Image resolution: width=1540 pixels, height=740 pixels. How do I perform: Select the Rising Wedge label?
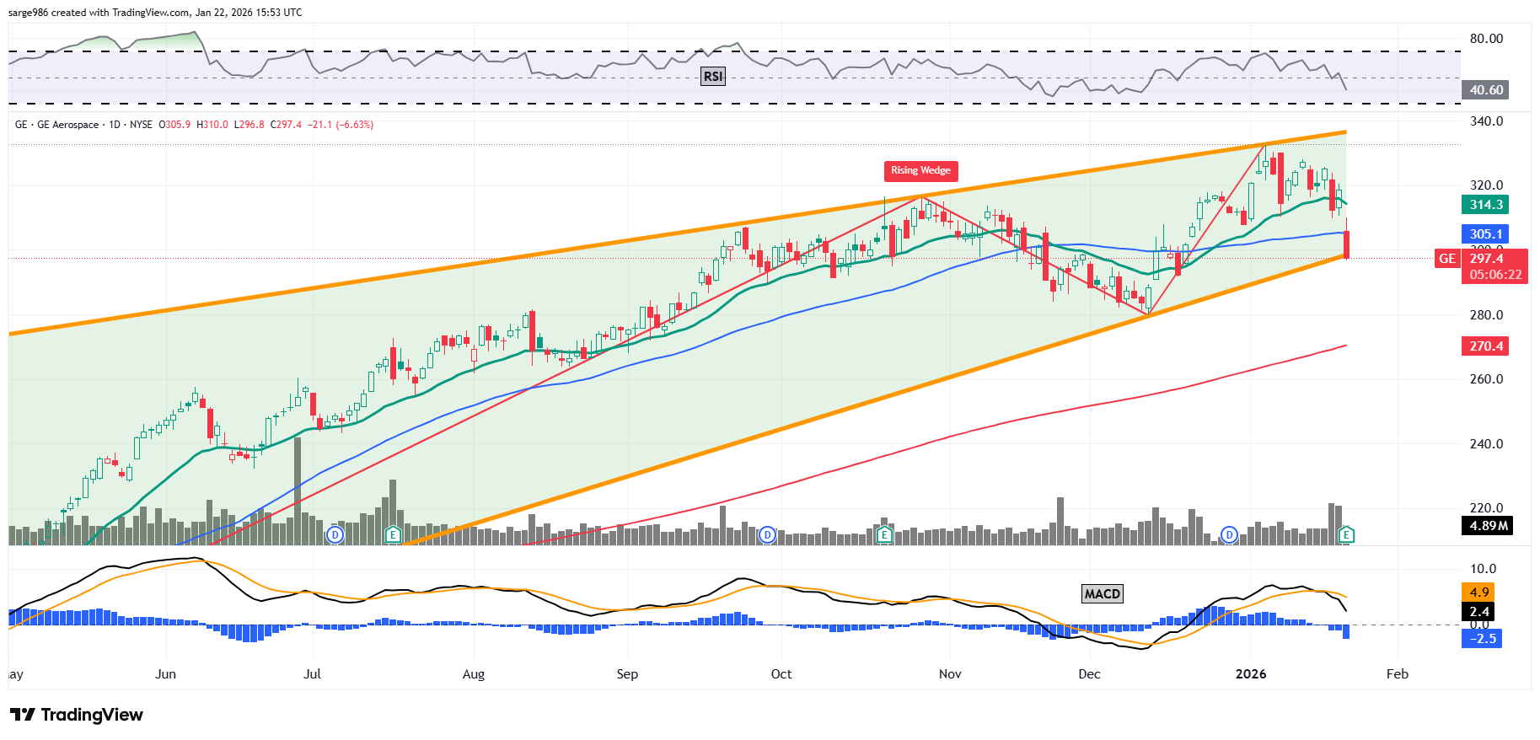coord(920,171)
